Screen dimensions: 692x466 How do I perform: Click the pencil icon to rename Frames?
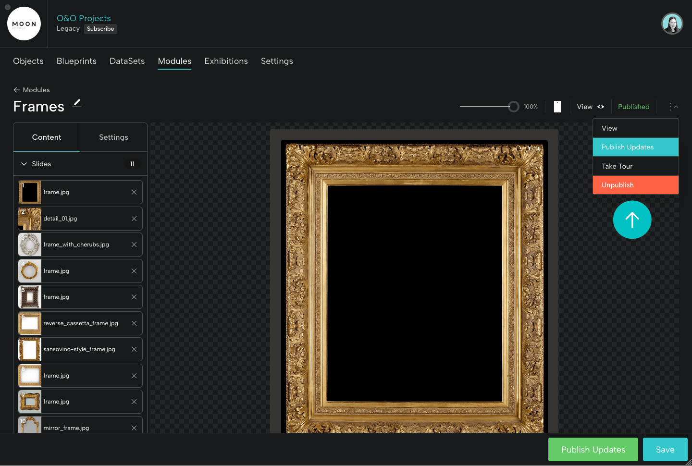(76, 104)
